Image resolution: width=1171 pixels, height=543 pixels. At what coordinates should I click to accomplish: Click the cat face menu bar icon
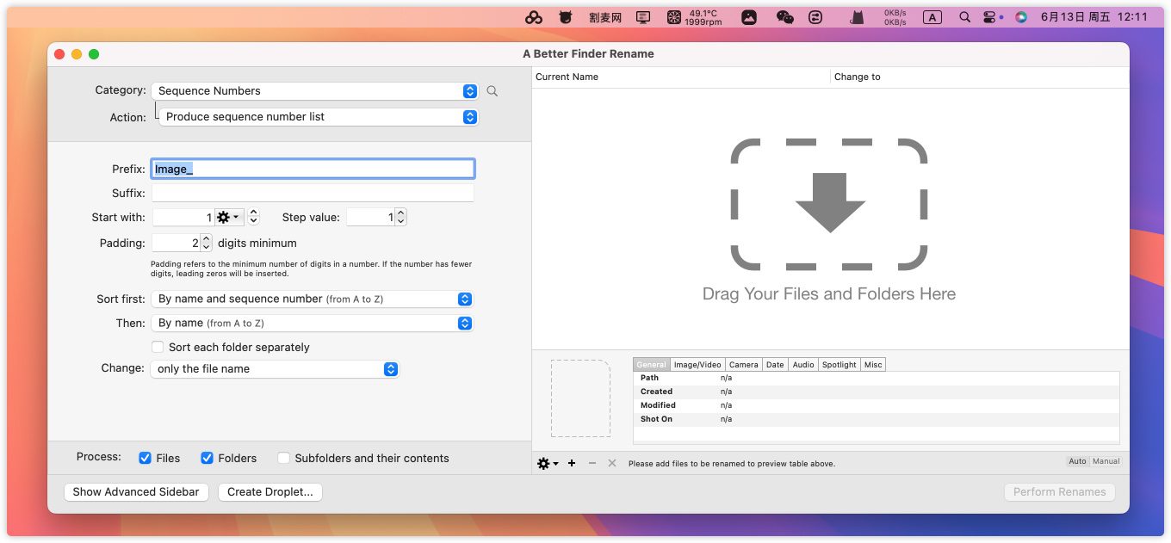click(x=566, y=17)
